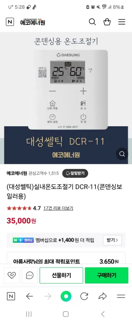Open the Naver N logo in header
Viewport: 132px width, 323px height.
tap(10, 22)
